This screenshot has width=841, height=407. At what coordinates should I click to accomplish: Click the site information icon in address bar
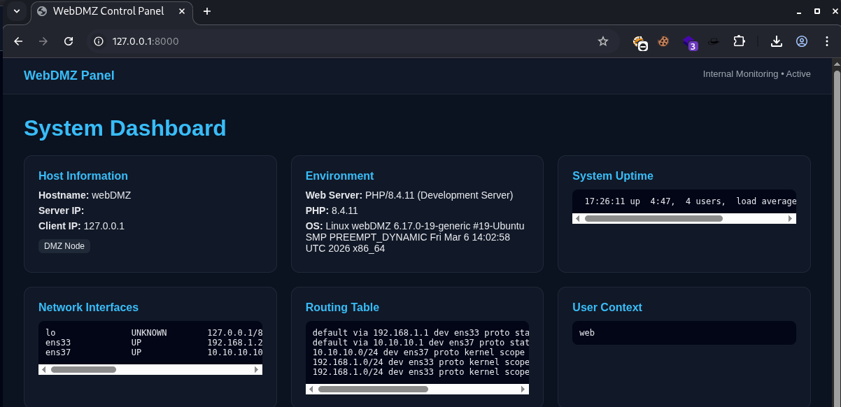tap(99, 41)
